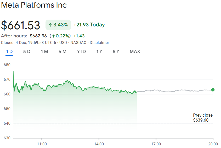Click the Prev close $639.60 label
This screenshot has width=221, height=148.
[x=203, y=118]
